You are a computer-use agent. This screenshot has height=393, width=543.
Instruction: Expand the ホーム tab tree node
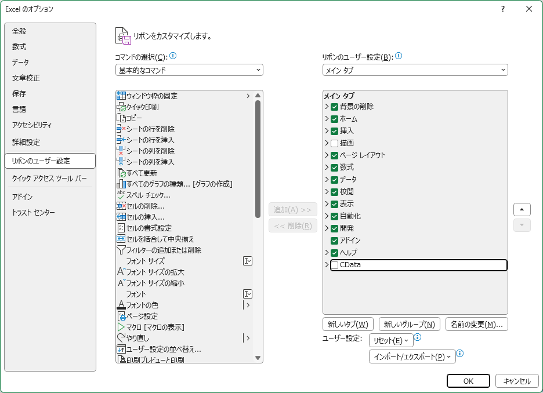(x=327, y=119)
